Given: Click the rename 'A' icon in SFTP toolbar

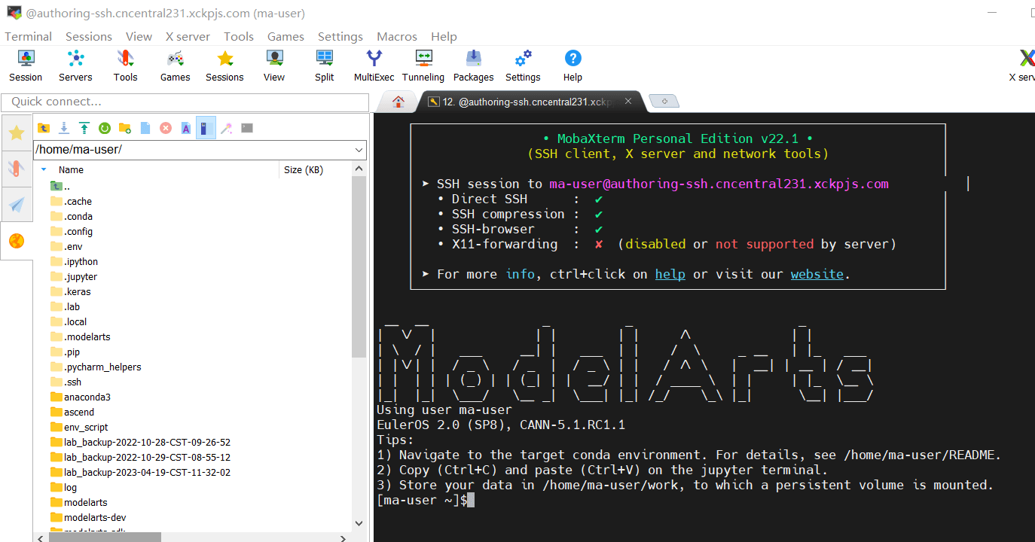Looking at the screenshot, I should (186, 128).
